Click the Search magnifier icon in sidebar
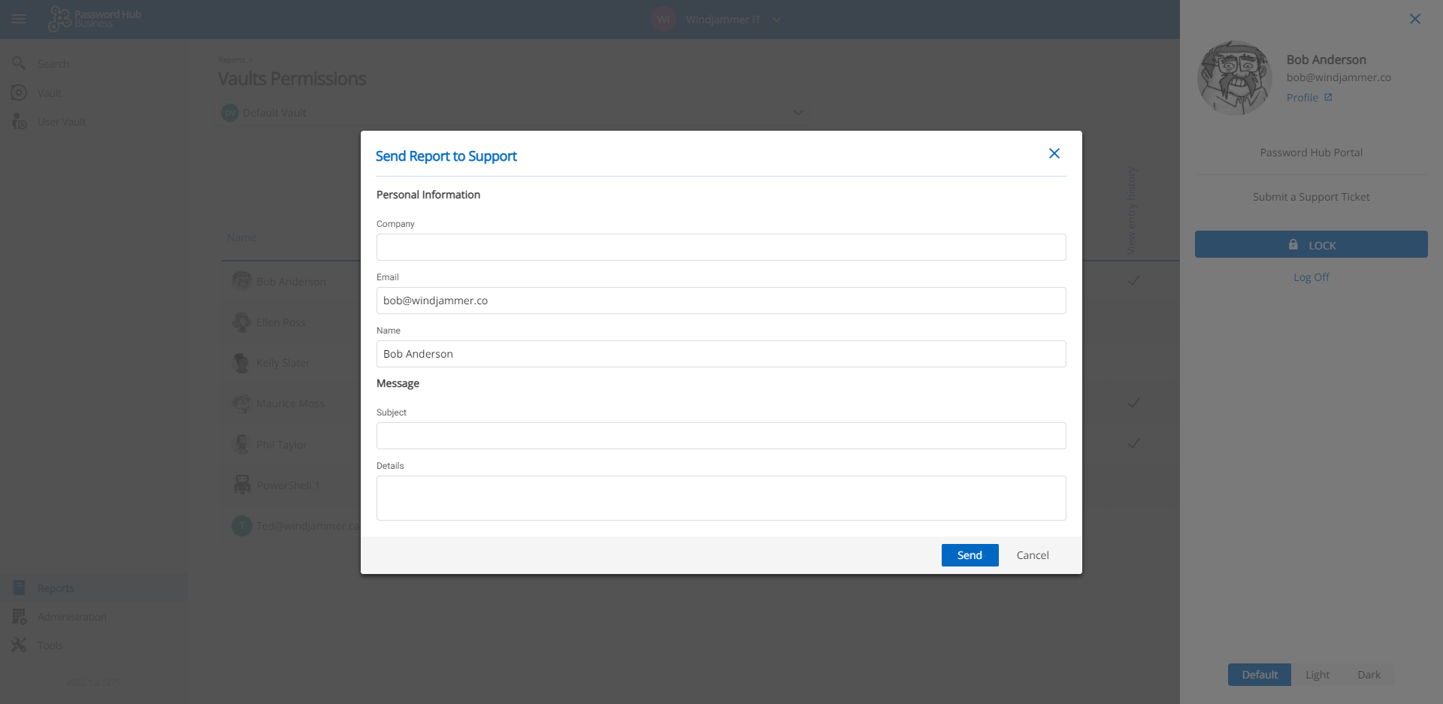Image resolution: width=1443 pixels, height=704 pixels. pyautogui.click(x=19, y=64)
